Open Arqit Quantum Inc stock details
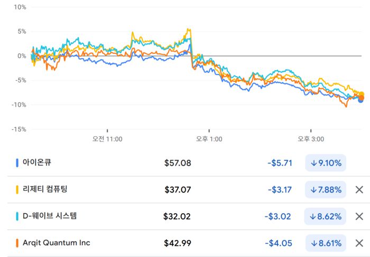This screenshot has height=257, width=370. (56, 243)
